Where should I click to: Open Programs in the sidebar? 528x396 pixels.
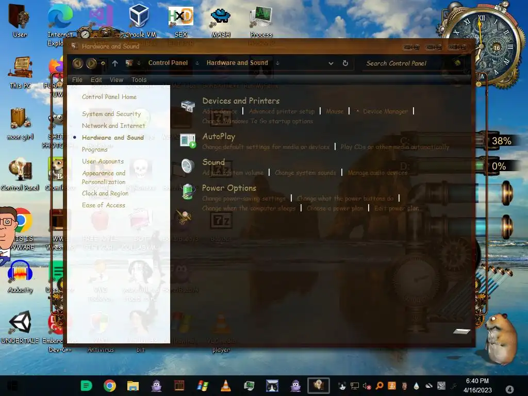click(95, 149)
